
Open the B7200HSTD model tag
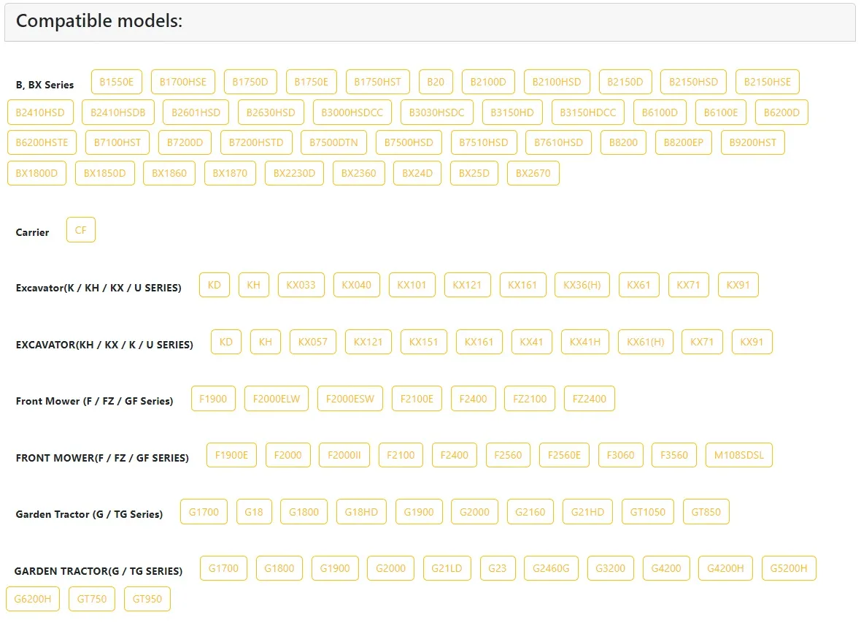coord(256,142)
